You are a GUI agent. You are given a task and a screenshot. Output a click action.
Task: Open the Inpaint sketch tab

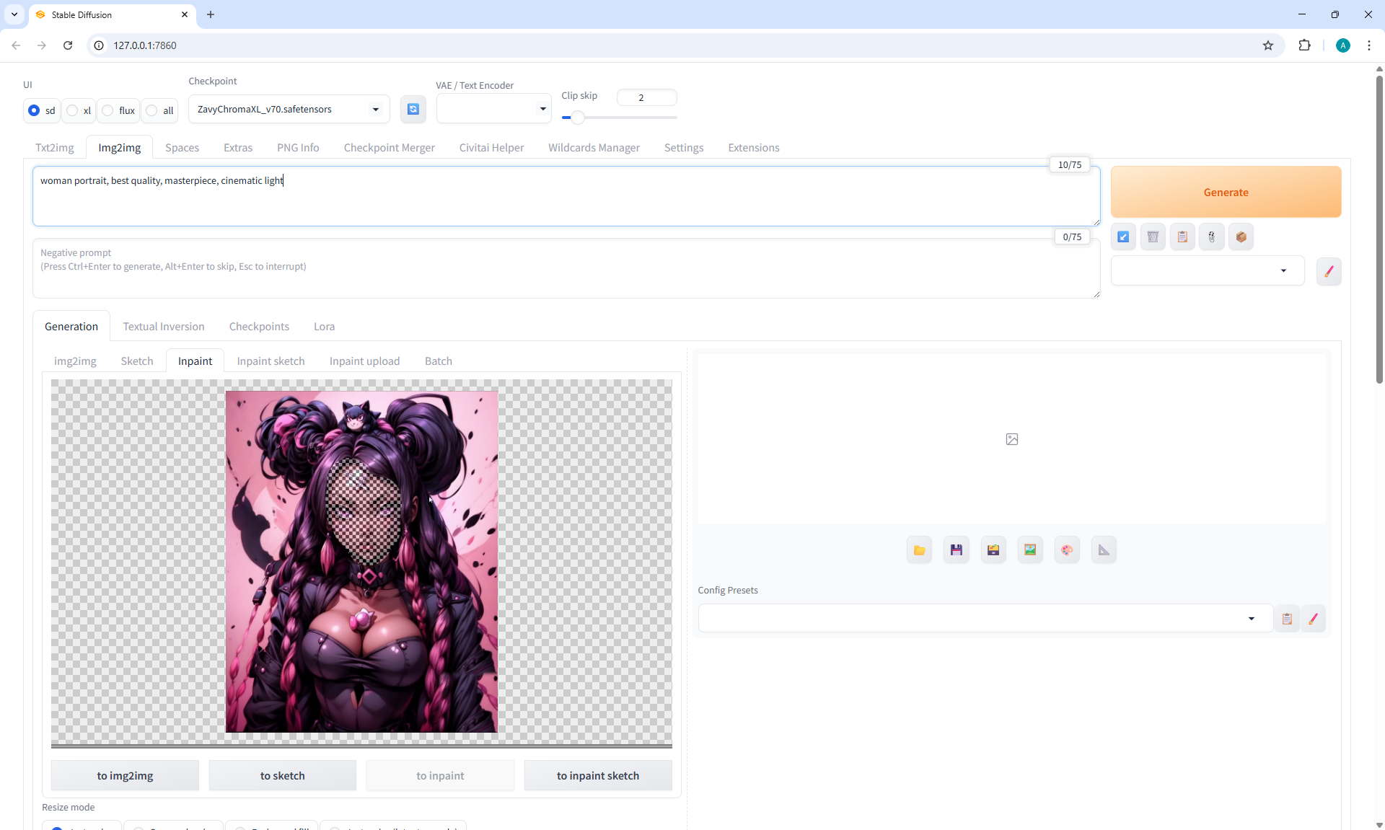[x=271, y=361]
